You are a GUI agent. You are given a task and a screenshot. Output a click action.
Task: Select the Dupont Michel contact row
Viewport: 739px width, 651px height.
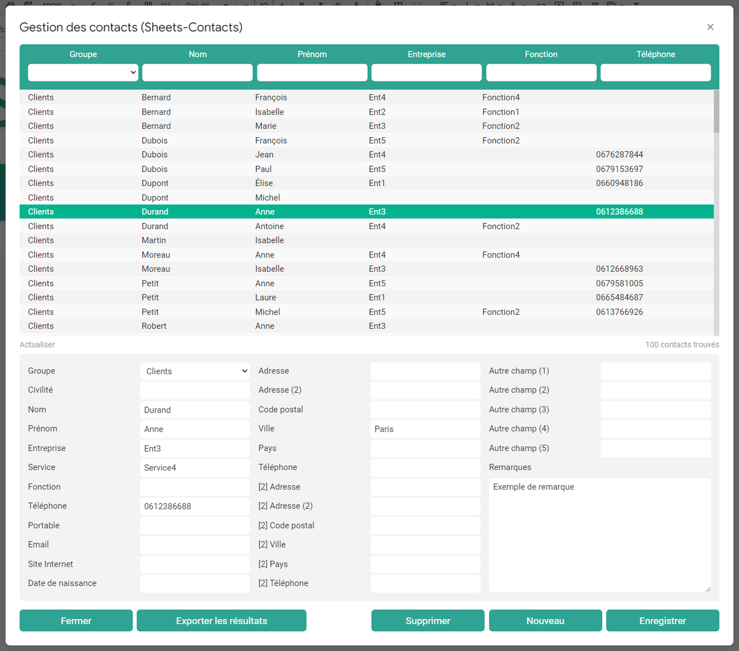coord(366,198)
